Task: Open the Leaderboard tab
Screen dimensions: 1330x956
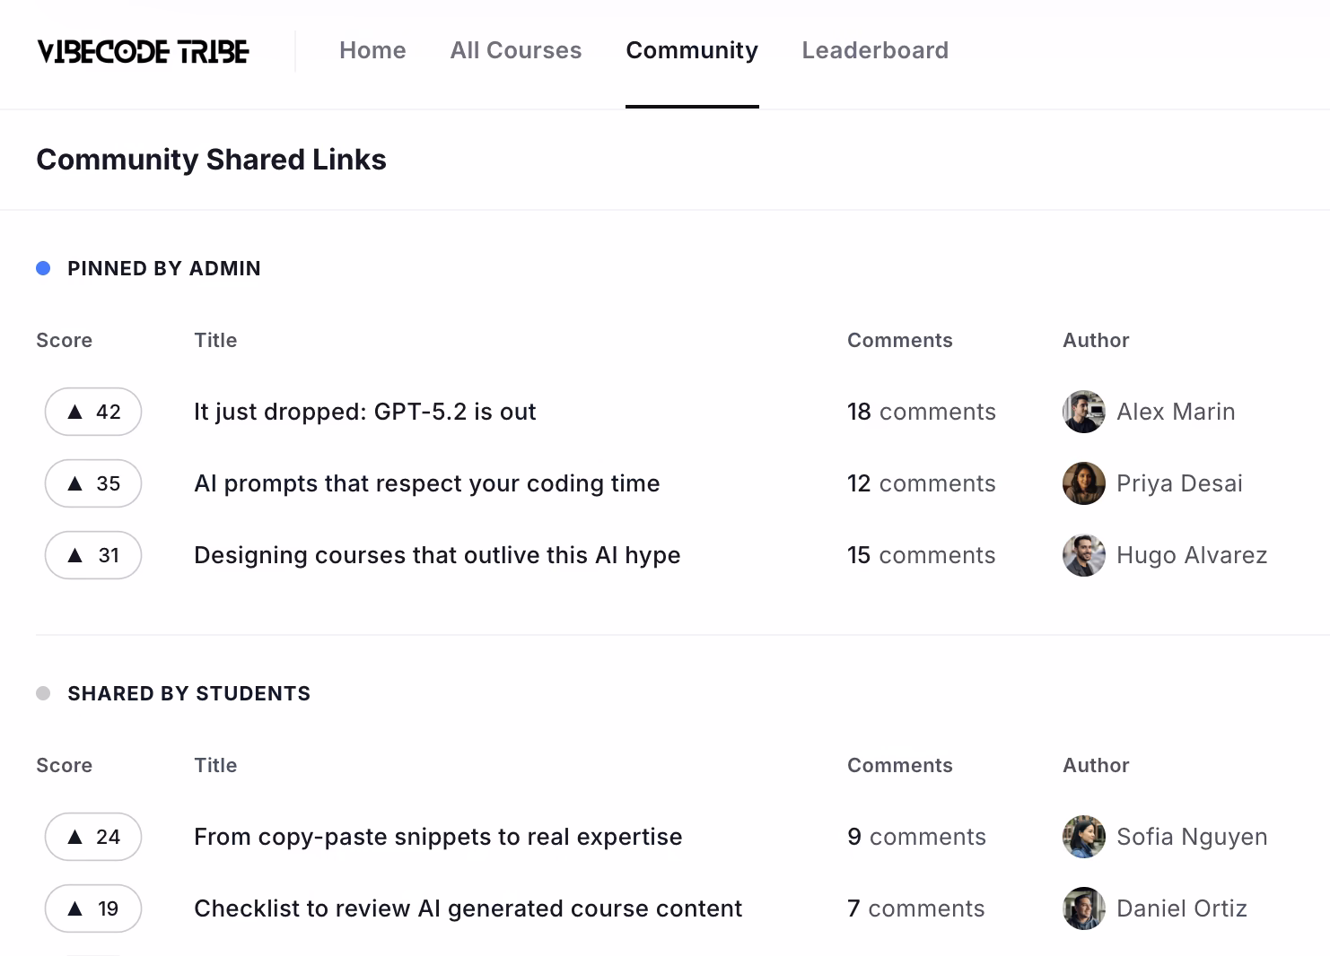Action: (x=875, y=50)
